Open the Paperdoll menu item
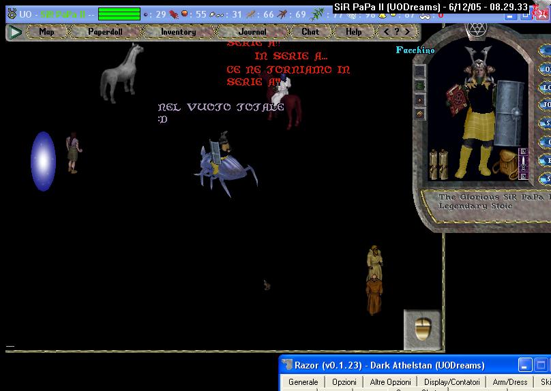The width and height of the screenshot is (551, 391). point(105,32)
